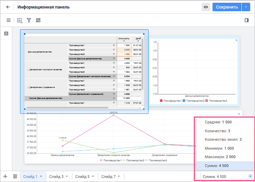Click the filter icon in row with value 1 234
This screenshot has height=182, width=255.
click(x=114, y=72)
